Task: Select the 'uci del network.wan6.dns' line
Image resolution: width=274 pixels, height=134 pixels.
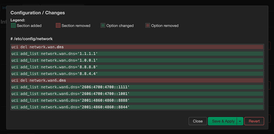Action: [x=137, y=80]
